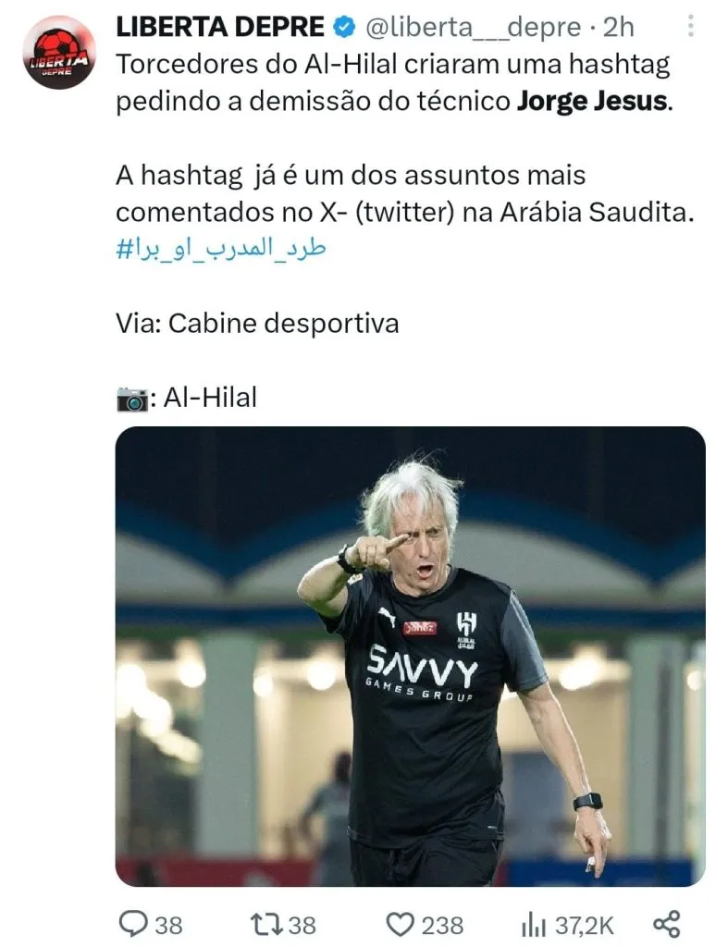Click the 238 likes count
Viewport: 728px width, 947px height.
(442, 925)
